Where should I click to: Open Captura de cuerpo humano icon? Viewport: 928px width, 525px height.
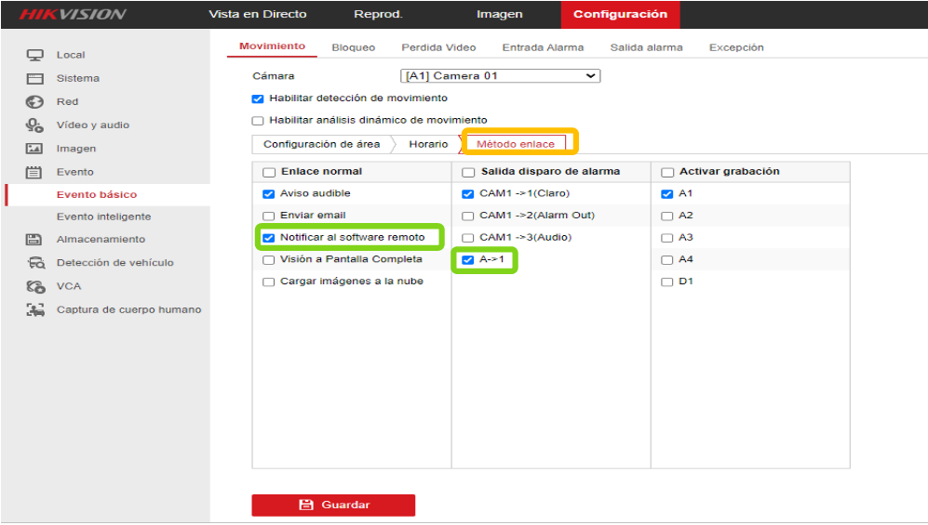pyautogui.click(x=35, y=309)
